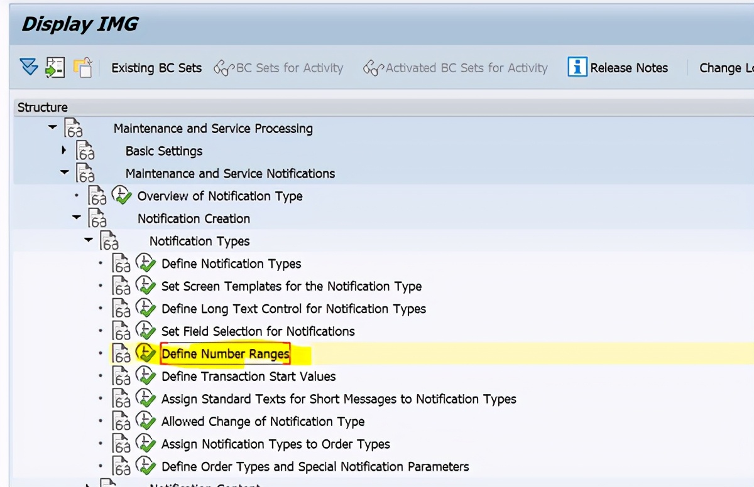Execute Assign Standard Texts for Short Messages icon
The height and width of the screenshot is (487, 754).
tap(145, 399)
